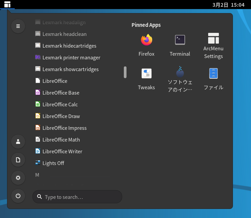Click the Lexmark headclean icon

(38, 34)
